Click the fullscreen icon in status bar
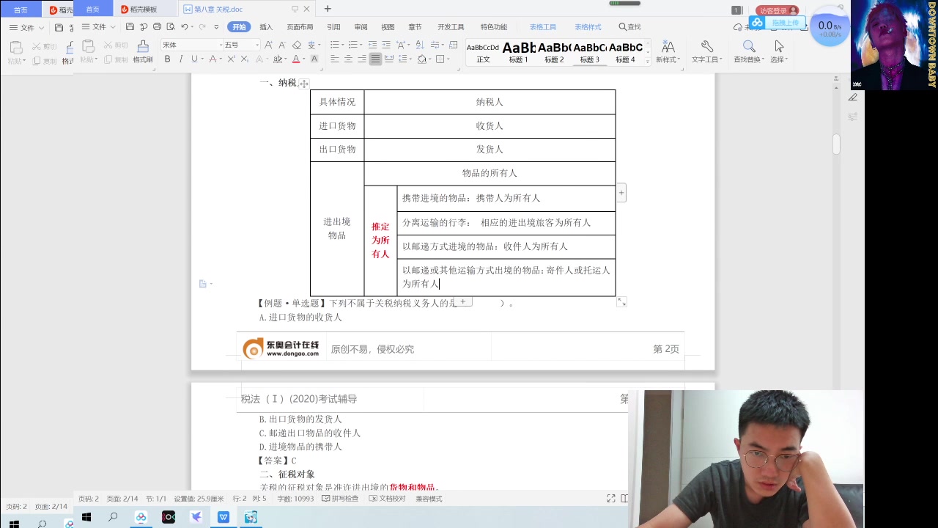The height and width of the screenshot is (528, 938). coord(611,499)
